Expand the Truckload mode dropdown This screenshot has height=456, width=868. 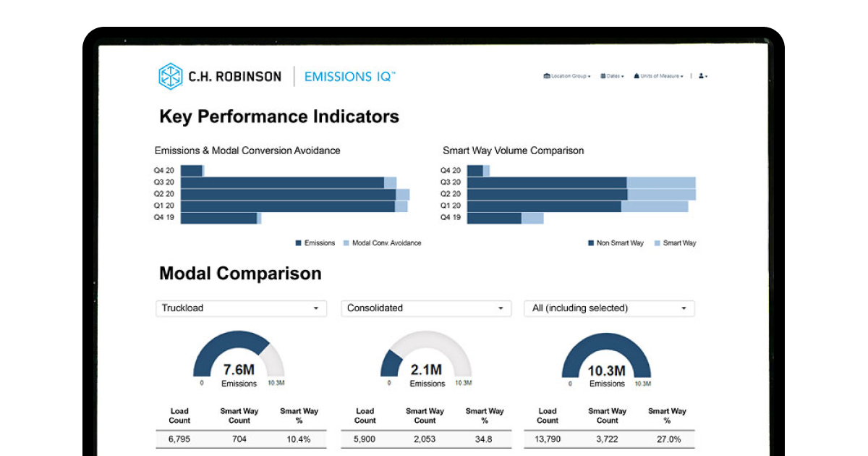241,308
